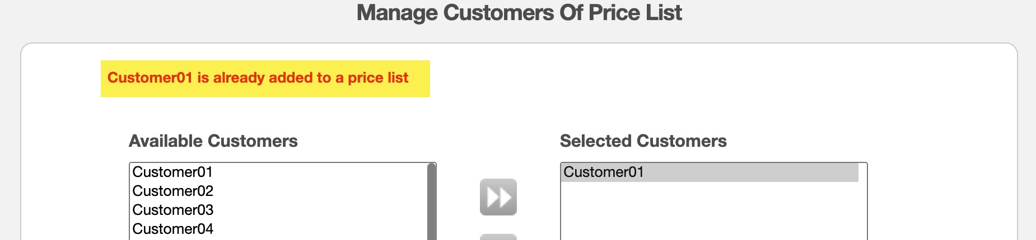
Task: Select Customer01 in the Selected Customers list
Action: pyautogui.click(x=604, y=172)
